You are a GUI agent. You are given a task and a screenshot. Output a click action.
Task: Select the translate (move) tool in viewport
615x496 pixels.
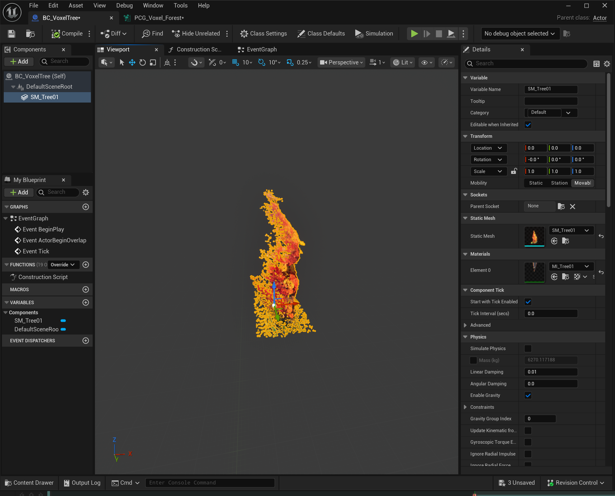click(132, 62)
